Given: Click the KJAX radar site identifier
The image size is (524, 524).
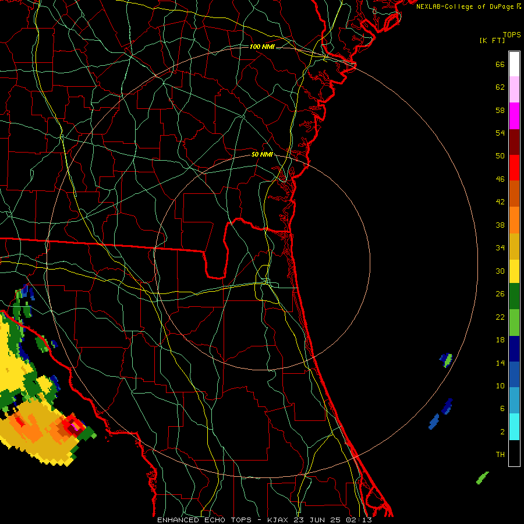Looking at the screenshot, I should click(x=279, y=520).
